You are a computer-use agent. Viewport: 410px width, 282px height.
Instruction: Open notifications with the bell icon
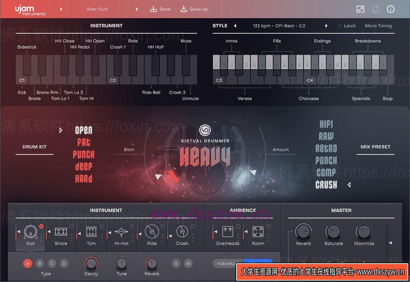click(375, 9)
